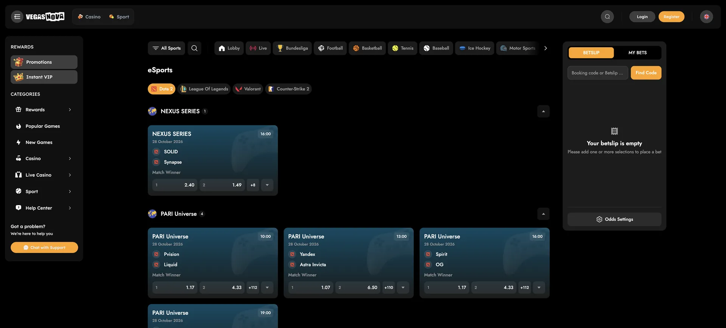Expand markets dropdown for SOLID vs Synapse
Viewport: 726px width, 328px height.
click(267, 185)
